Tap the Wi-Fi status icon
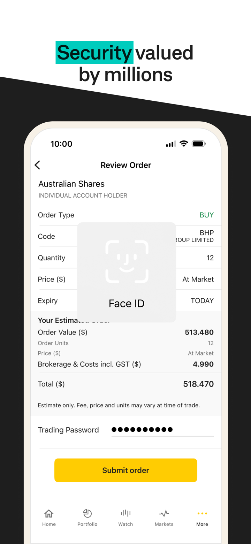The width and height of the screenshot is (251, 544). pyautogui.click(x=184, y=144)
